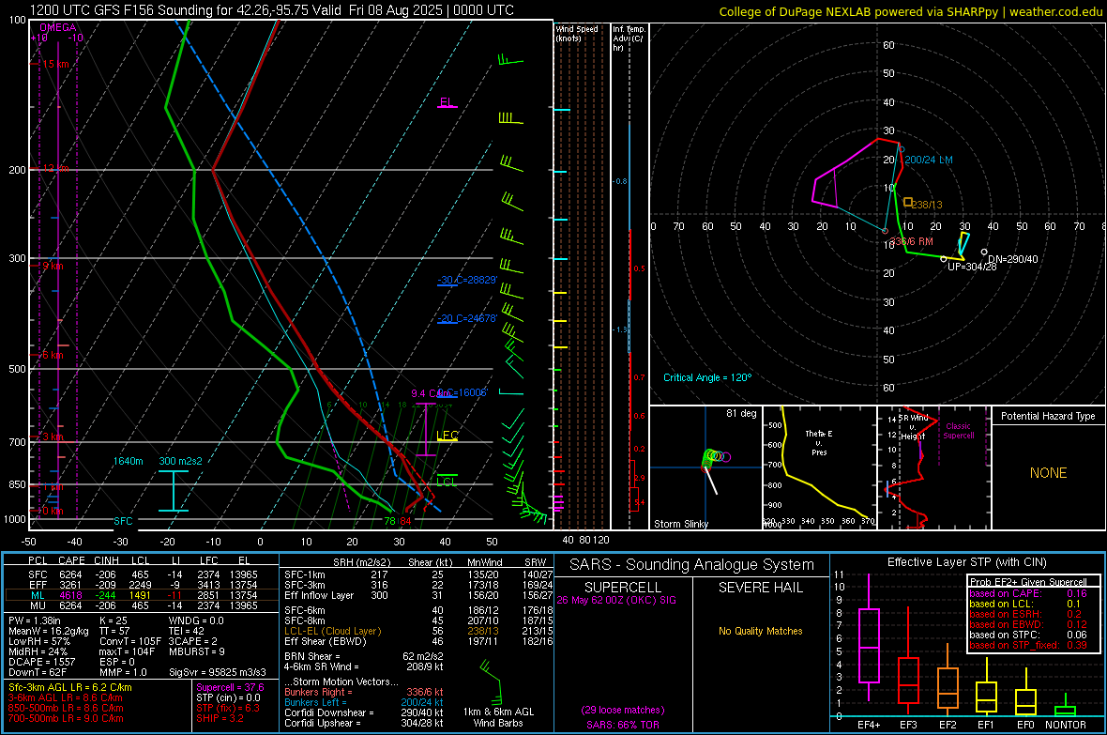
Task: Click the 'LCL-EL (Cloud Layer)' row label
Action: point(332,631)
